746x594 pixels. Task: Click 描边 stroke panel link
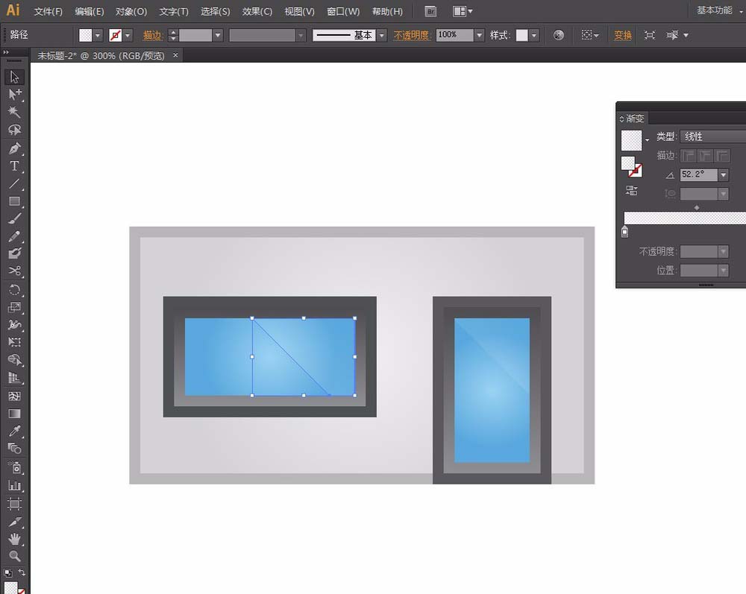point(153,35)
